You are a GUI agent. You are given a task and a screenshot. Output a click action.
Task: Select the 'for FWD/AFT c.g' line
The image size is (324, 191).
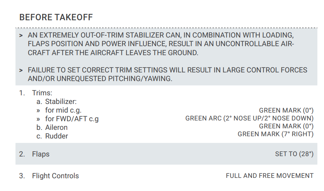click(72, 119)
